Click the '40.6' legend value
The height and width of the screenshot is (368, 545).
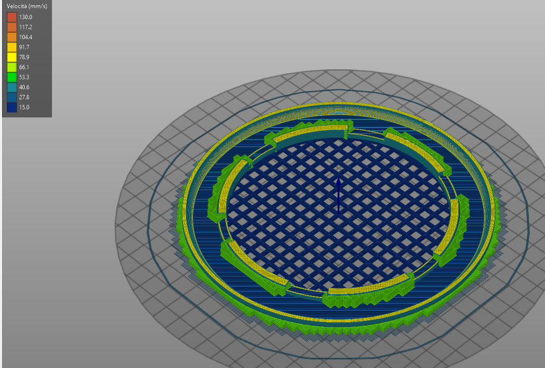pos(24,87)
